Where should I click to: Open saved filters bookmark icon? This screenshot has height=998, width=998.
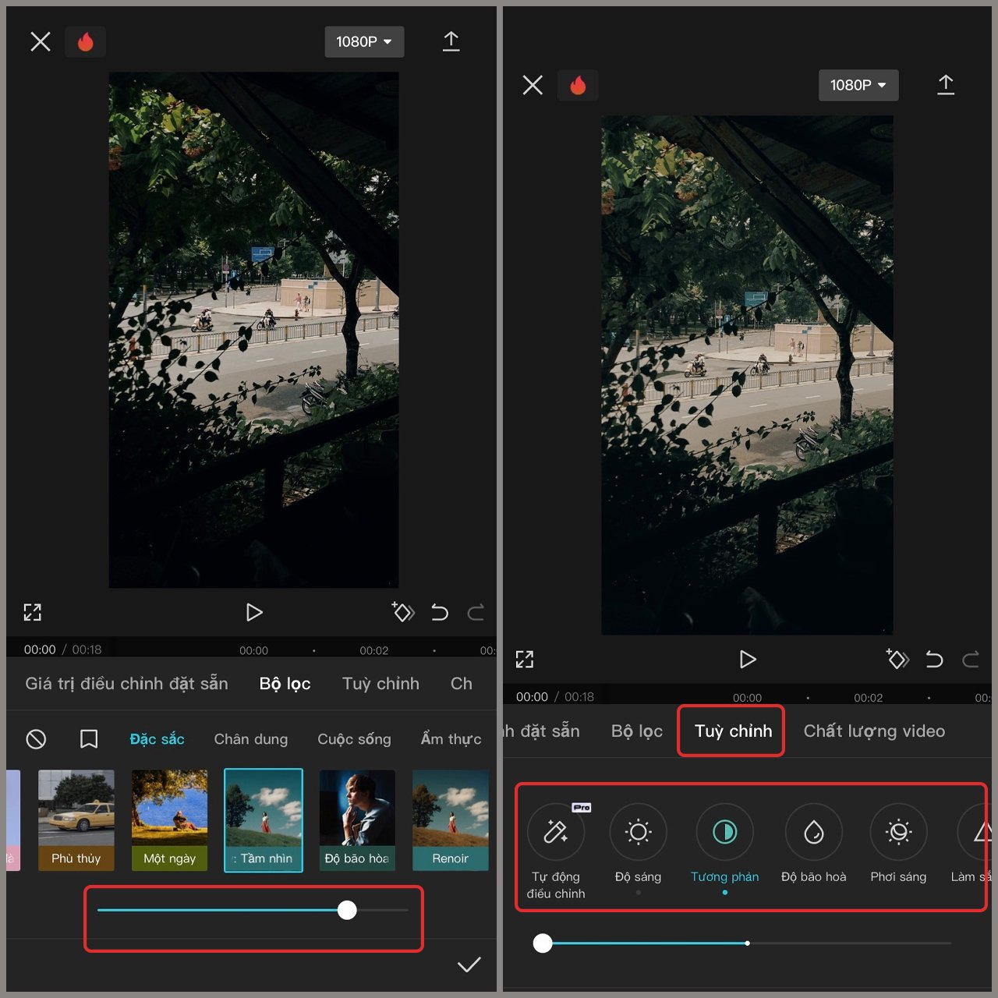[89, 739]
